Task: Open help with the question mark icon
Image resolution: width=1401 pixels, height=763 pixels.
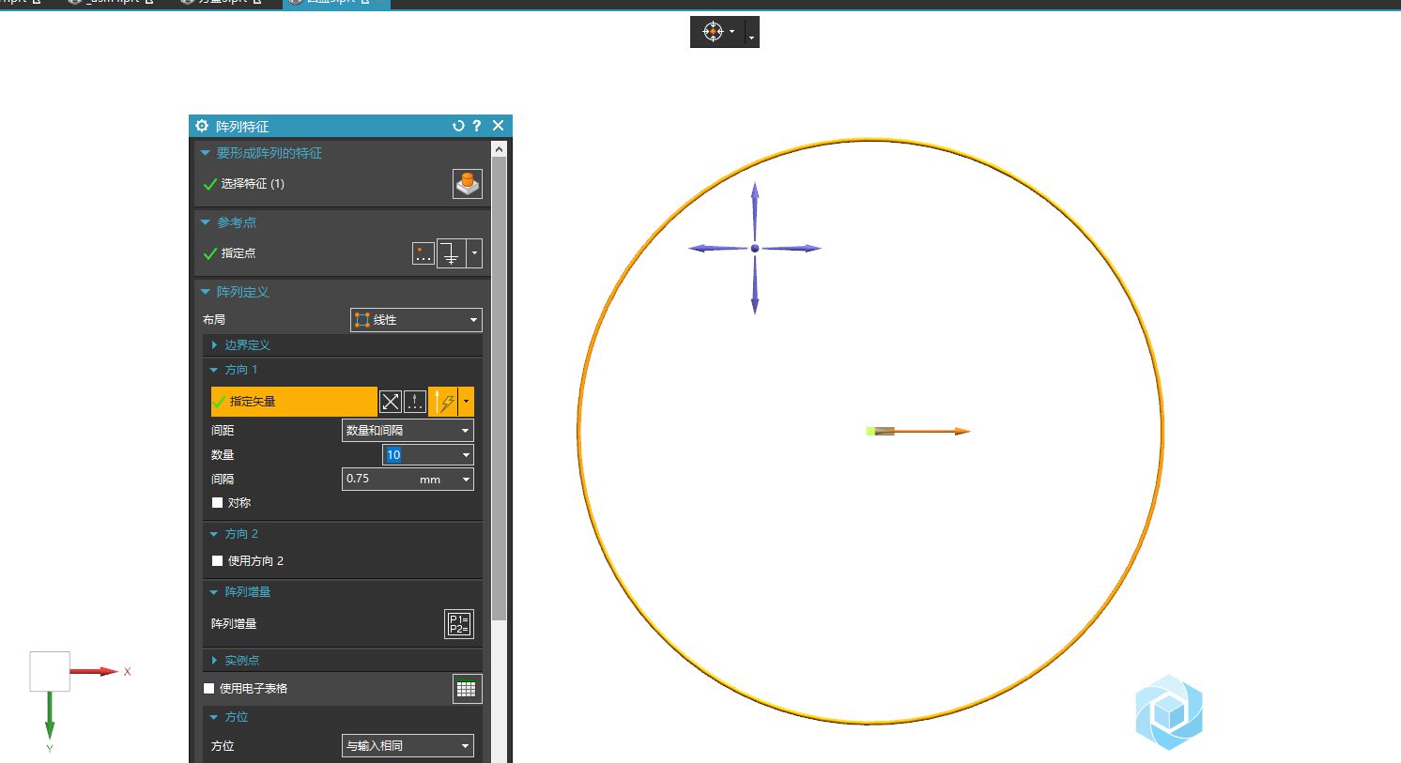Action: pos(477,126)
